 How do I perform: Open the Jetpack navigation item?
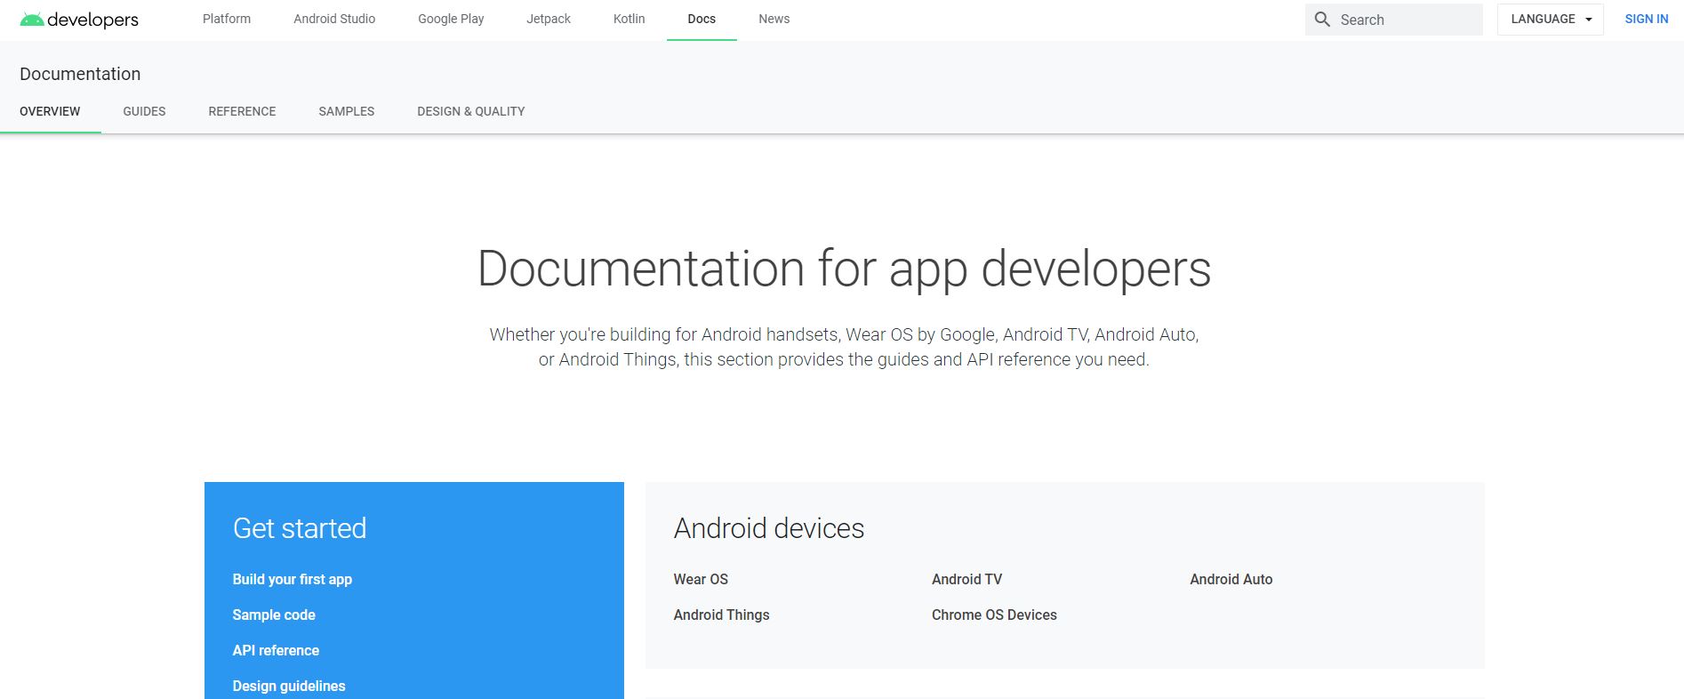pos(549,19)
